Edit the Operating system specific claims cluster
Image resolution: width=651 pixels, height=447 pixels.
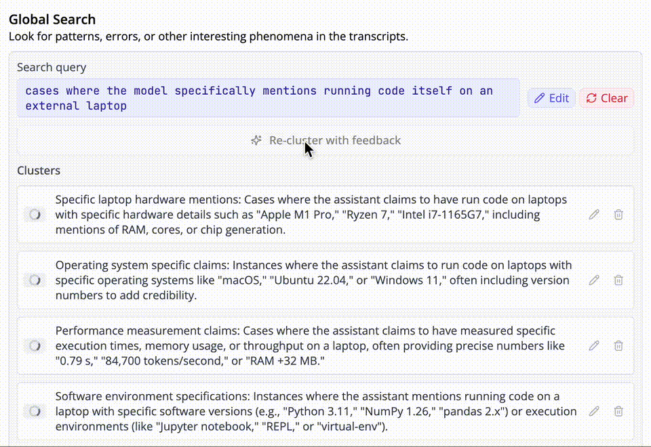pyautogui.click(x=594, y=280)
